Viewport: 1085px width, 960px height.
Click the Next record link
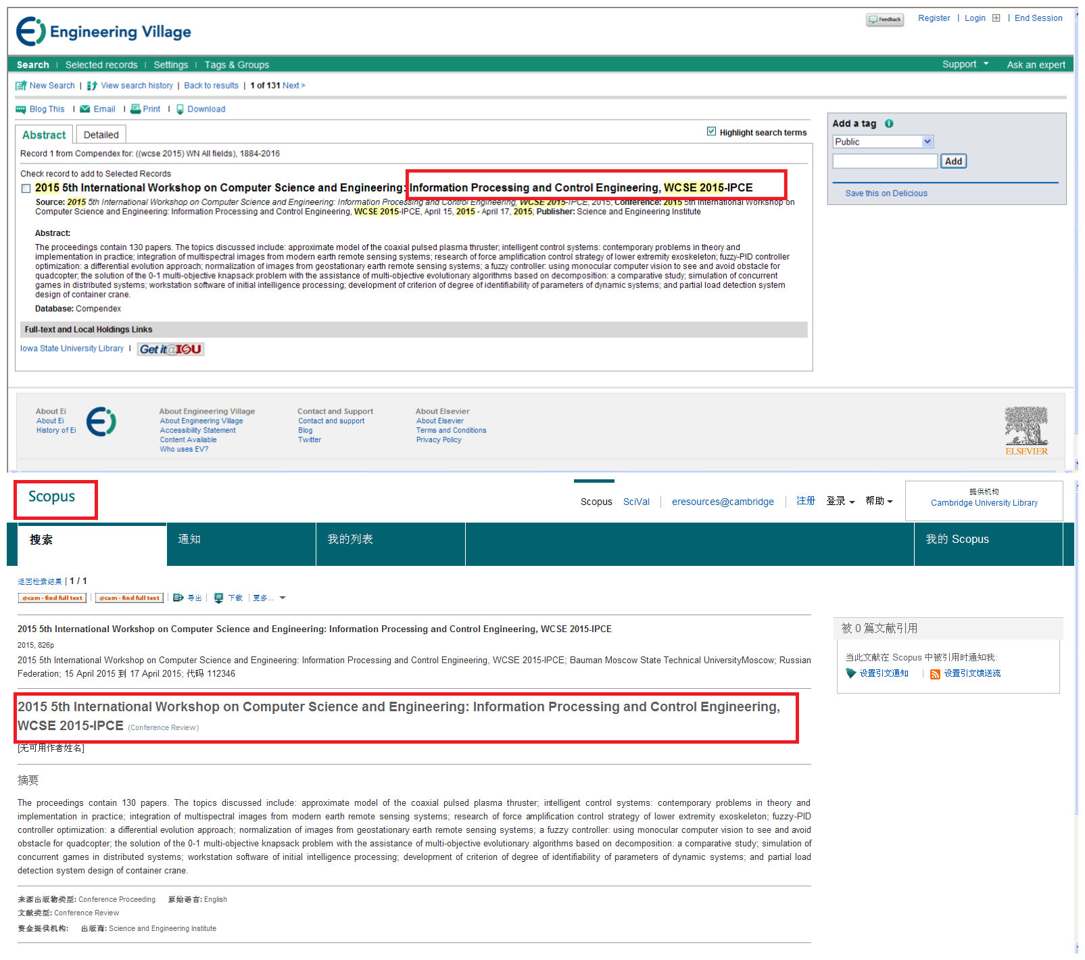pos(293,86)
